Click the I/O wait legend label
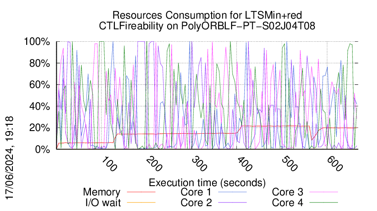This screenshot has height=211, width=377. click(x=103, y=203)
